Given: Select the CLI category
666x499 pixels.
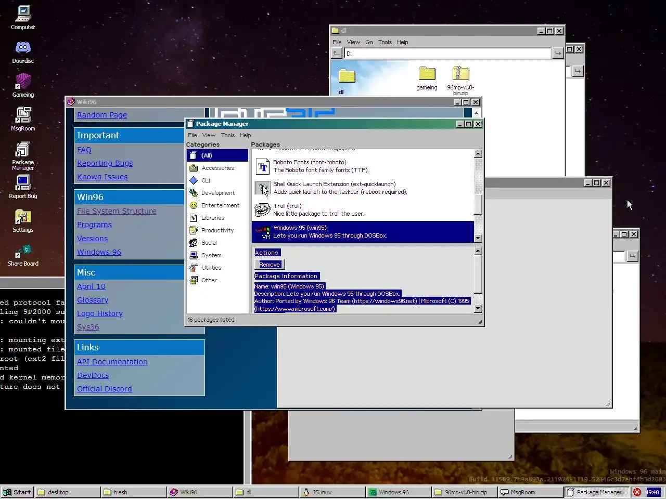Looking at the screenshot, I should pos(217,180).
